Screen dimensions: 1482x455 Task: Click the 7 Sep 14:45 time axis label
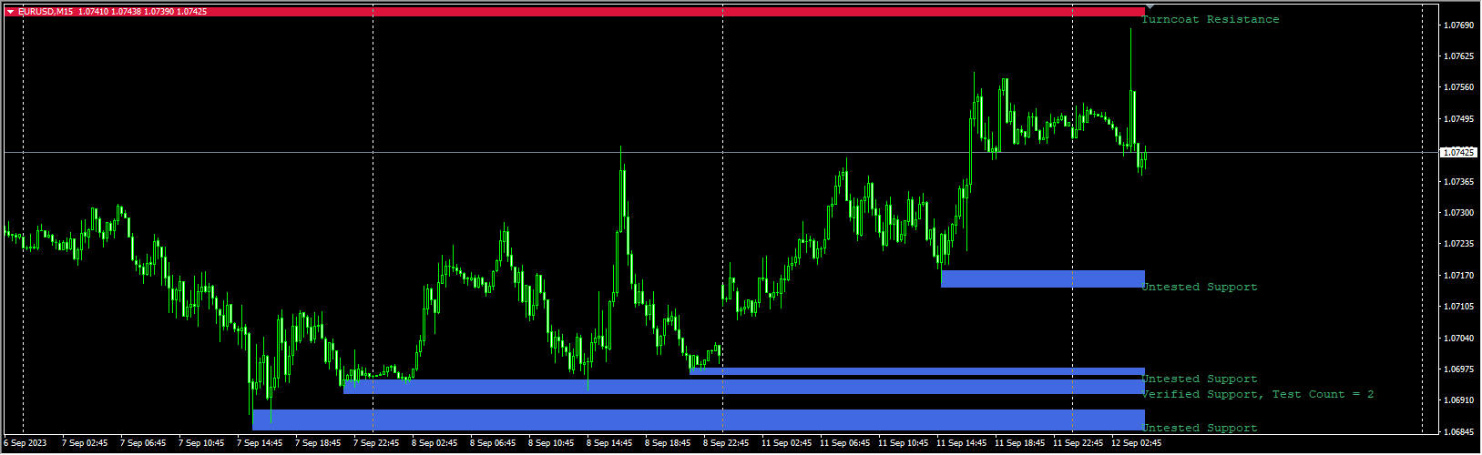point(260,443)
